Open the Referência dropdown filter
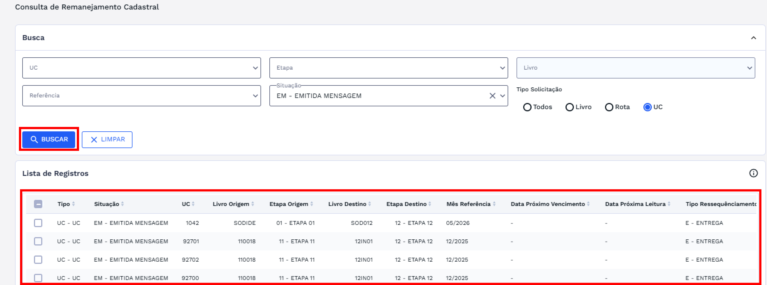Image resolution: width=767 pixels, height=285 pixels. tap(142, 95)
